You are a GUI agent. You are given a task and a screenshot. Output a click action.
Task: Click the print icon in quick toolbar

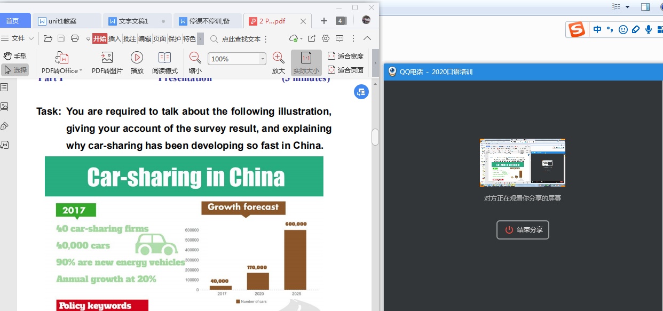tap(75, 38)
